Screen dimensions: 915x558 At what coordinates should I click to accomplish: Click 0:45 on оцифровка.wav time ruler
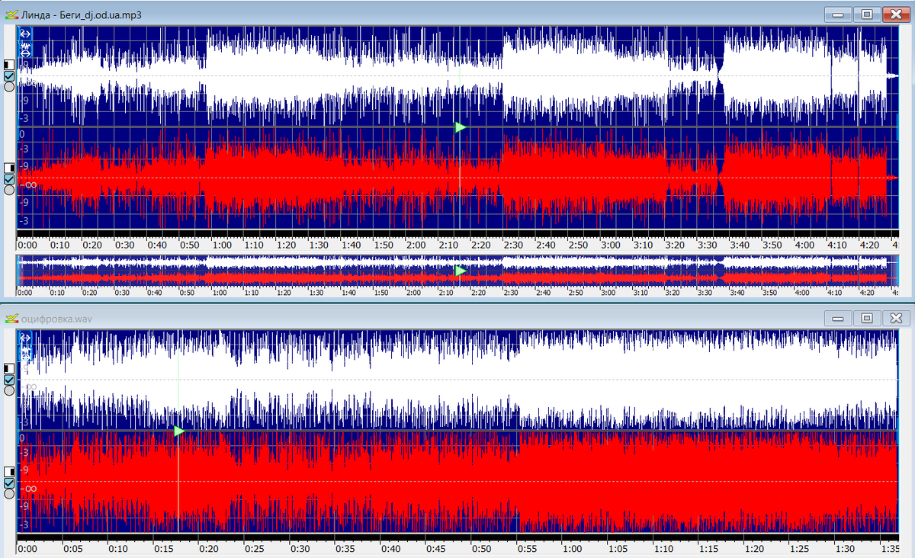tap(436, 548)
